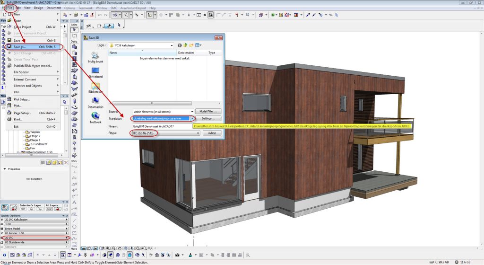Click the Avbryt button
This screenshot has height=265, width=484.
[211, 133]
